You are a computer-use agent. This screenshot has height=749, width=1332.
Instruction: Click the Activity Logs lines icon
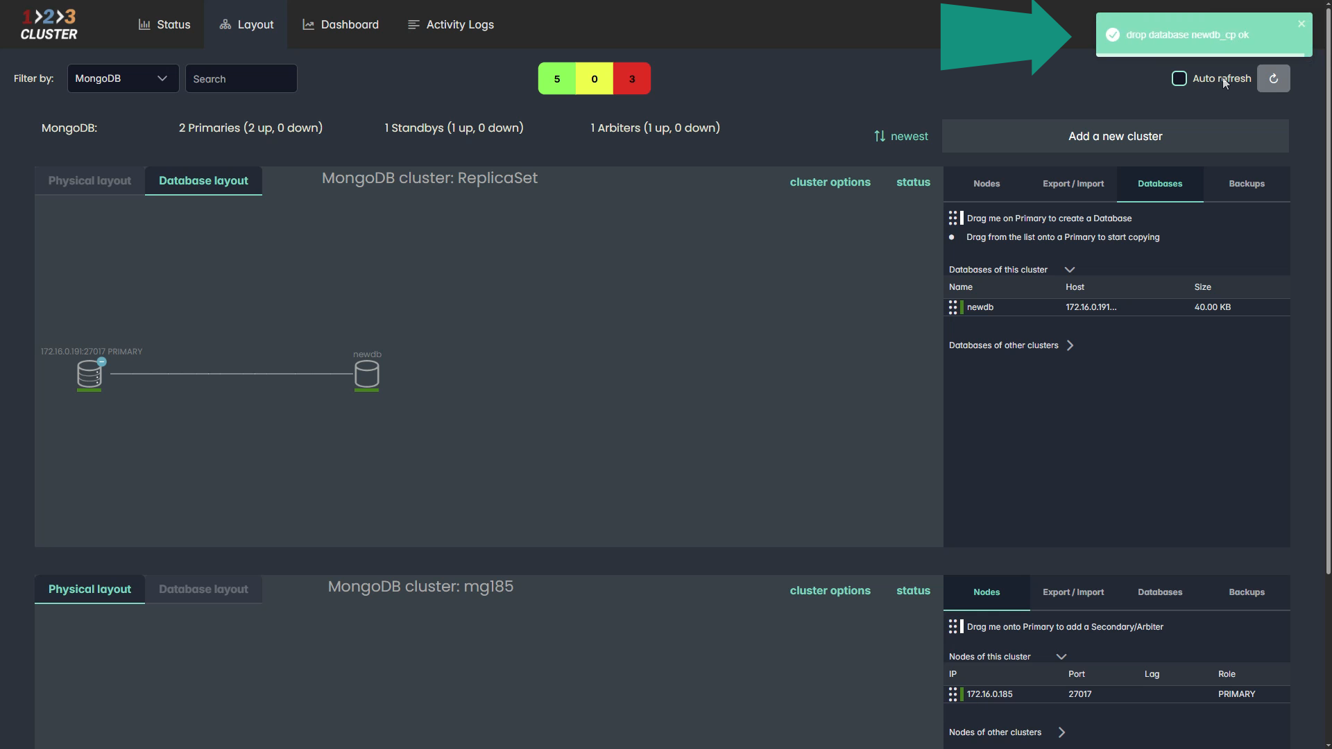(x=413, y=24)
